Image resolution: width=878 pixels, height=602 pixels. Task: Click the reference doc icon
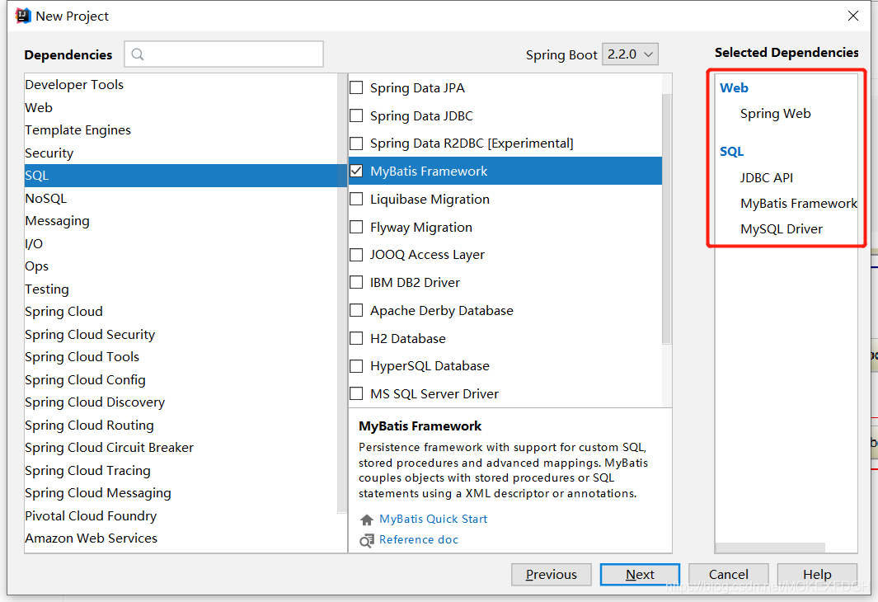pyautogui.click(x=367, y=540)
